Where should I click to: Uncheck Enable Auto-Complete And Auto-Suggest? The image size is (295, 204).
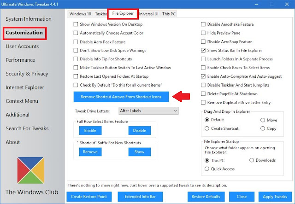click(x=203, y=76)
